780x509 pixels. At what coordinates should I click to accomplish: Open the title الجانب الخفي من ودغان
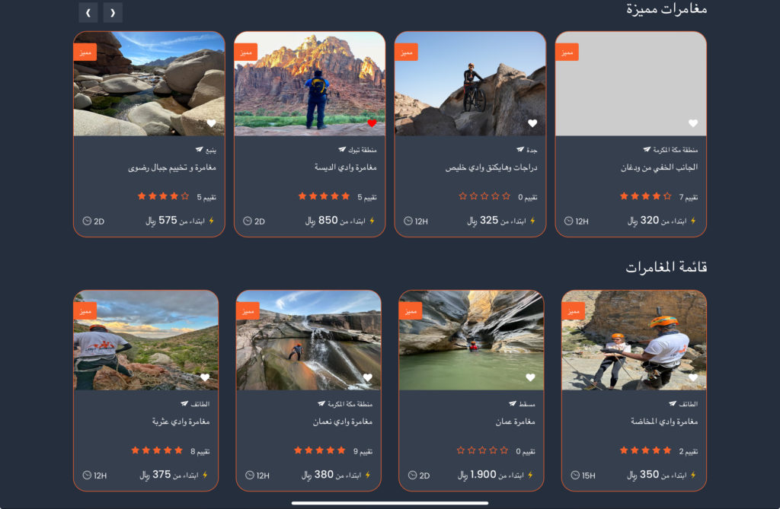pos(659,167)
